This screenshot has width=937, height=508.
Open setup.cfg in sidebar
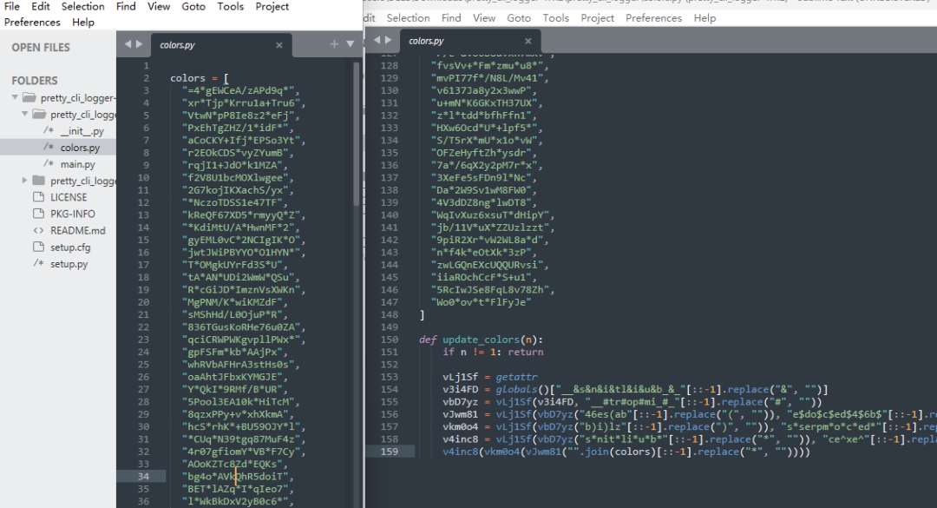click(70, 247)
